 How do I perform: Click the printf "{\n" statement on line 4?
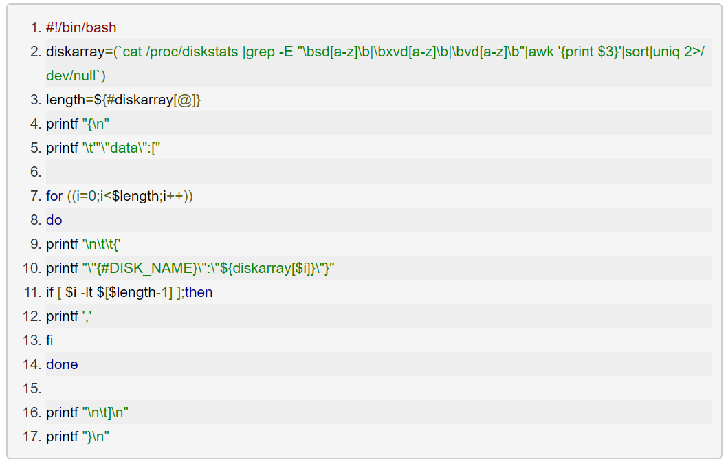[78, 124]
